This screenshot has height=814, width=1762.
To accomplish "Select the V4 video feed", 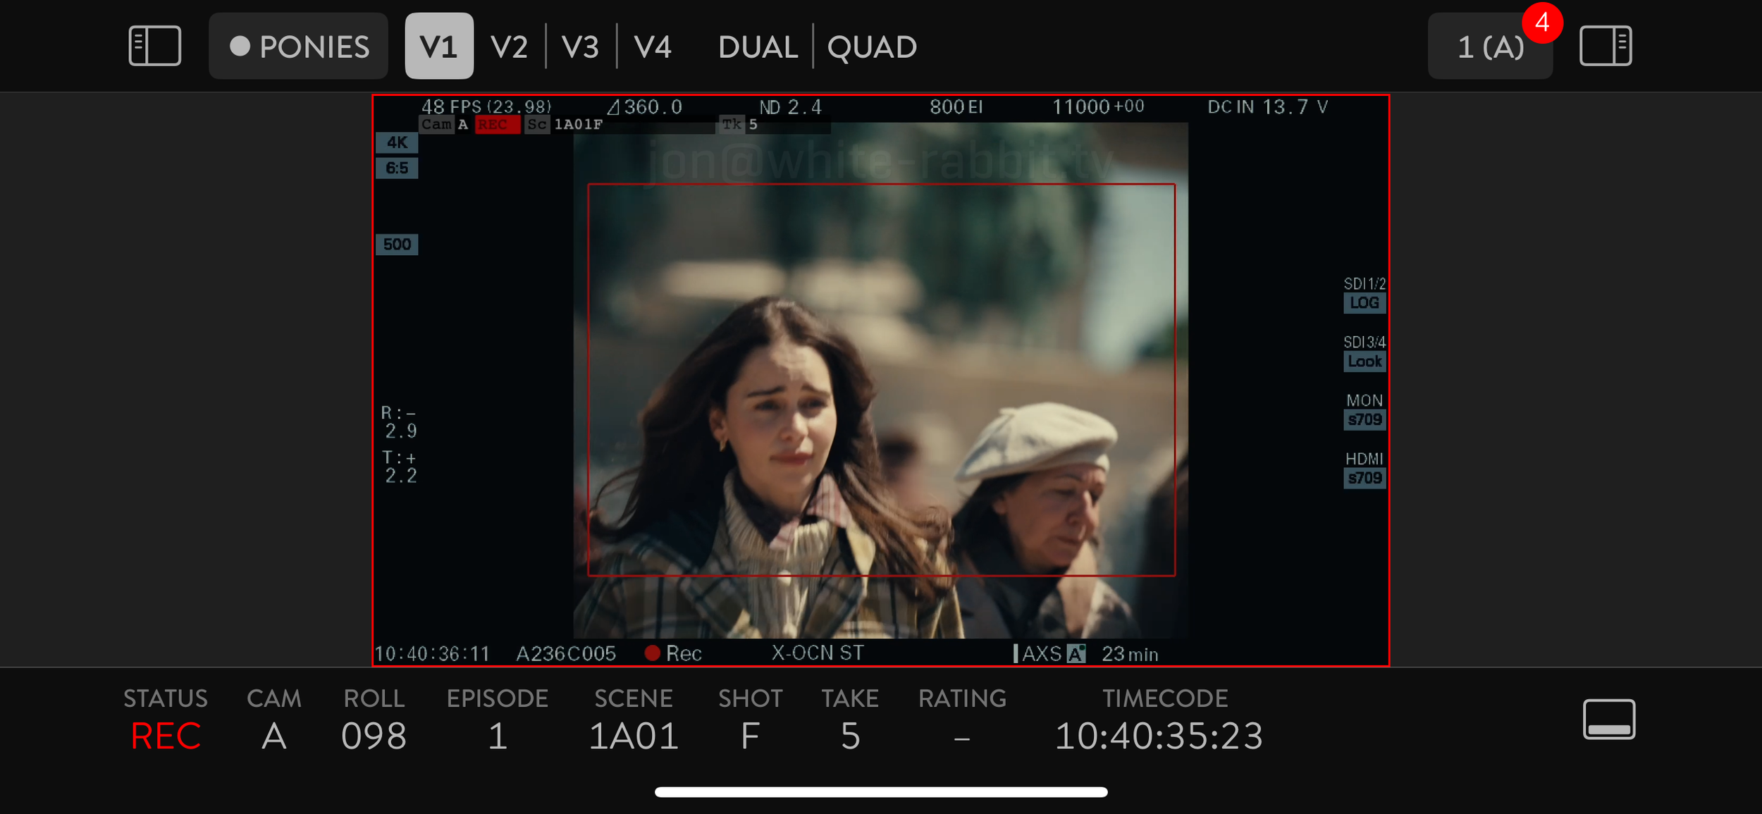I will click(652, 47).
